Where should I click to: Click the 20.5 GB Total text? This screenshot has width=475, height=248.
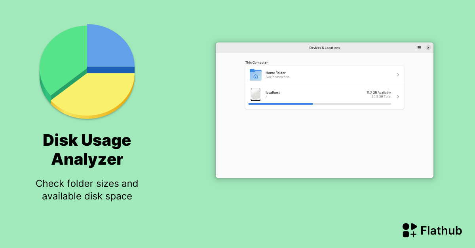[x=381, y=97]
